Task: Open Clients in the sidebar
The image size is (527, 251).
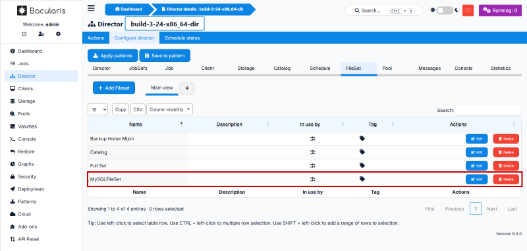Action: (x=41, y=89)
